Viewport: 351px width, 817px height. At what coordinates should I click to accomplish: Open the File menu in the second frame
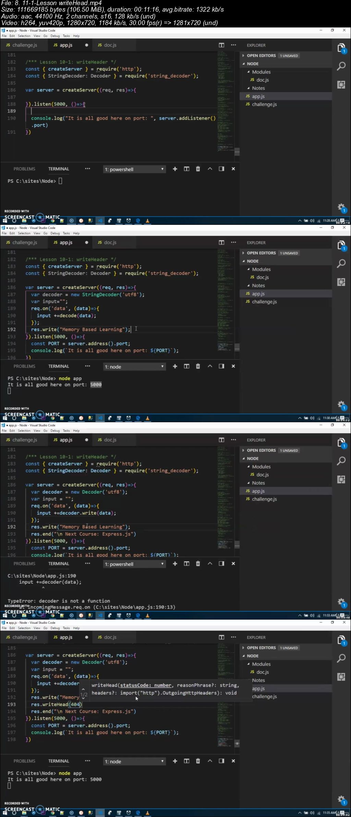click(x=4, y=233)
